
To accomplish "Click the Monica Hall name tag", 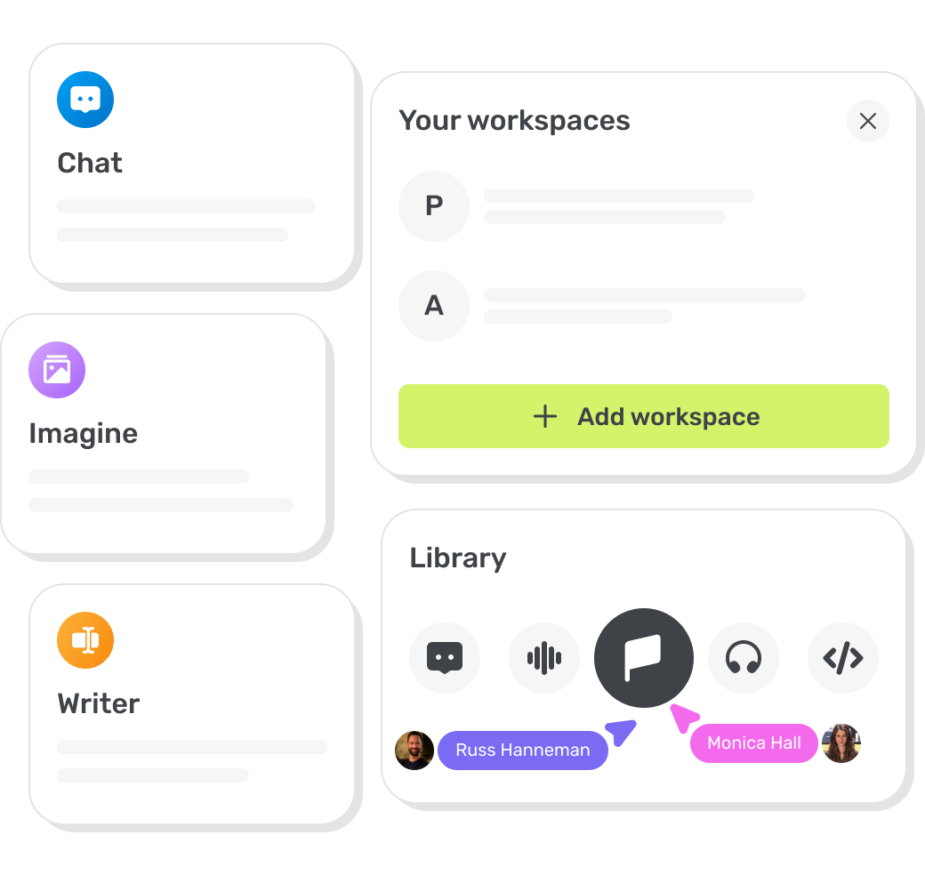I will 754,743.
